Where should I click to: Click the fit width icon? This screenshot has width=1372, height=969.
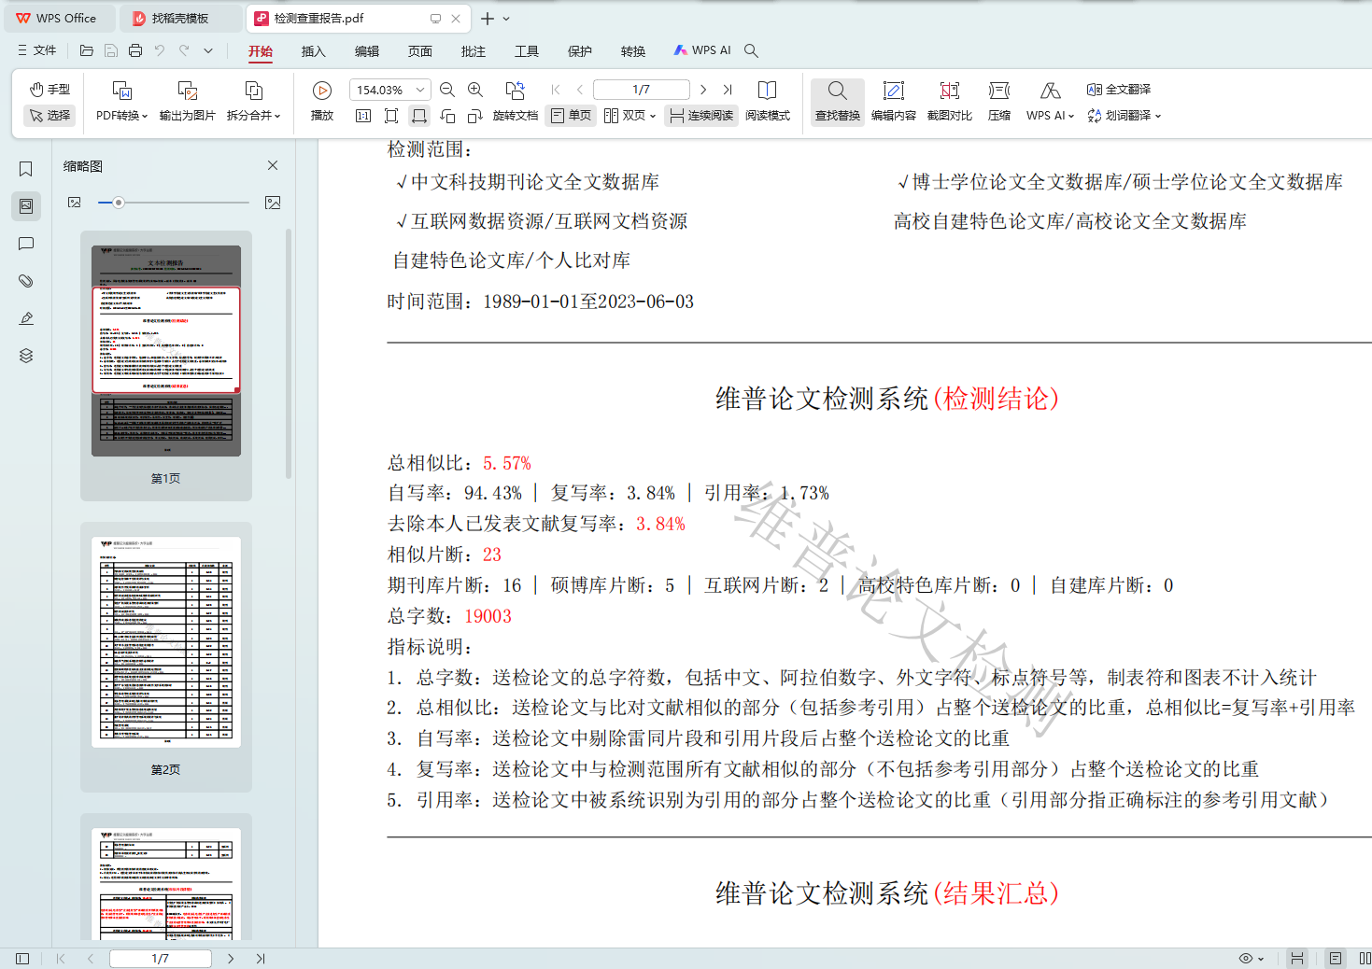tap(419, 116)
